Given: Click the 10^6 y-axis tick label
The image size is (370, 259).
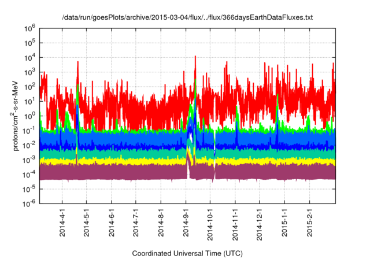Looking at the screenshot, I should [29, 28].
